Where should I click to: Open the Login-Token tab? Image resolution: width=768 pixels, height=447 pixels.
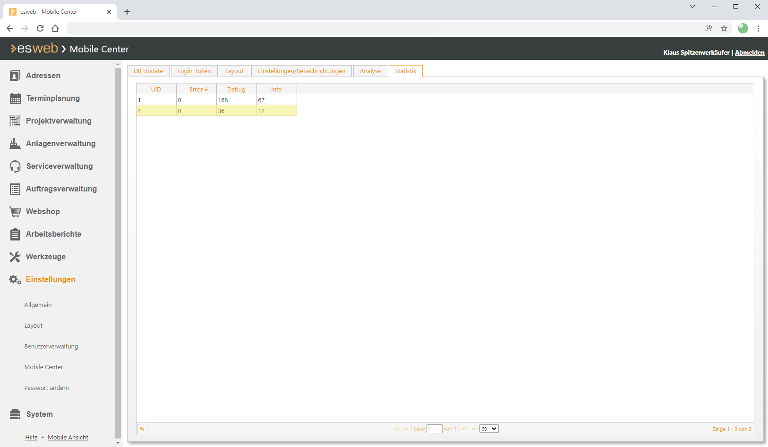(x=194, y=71)
